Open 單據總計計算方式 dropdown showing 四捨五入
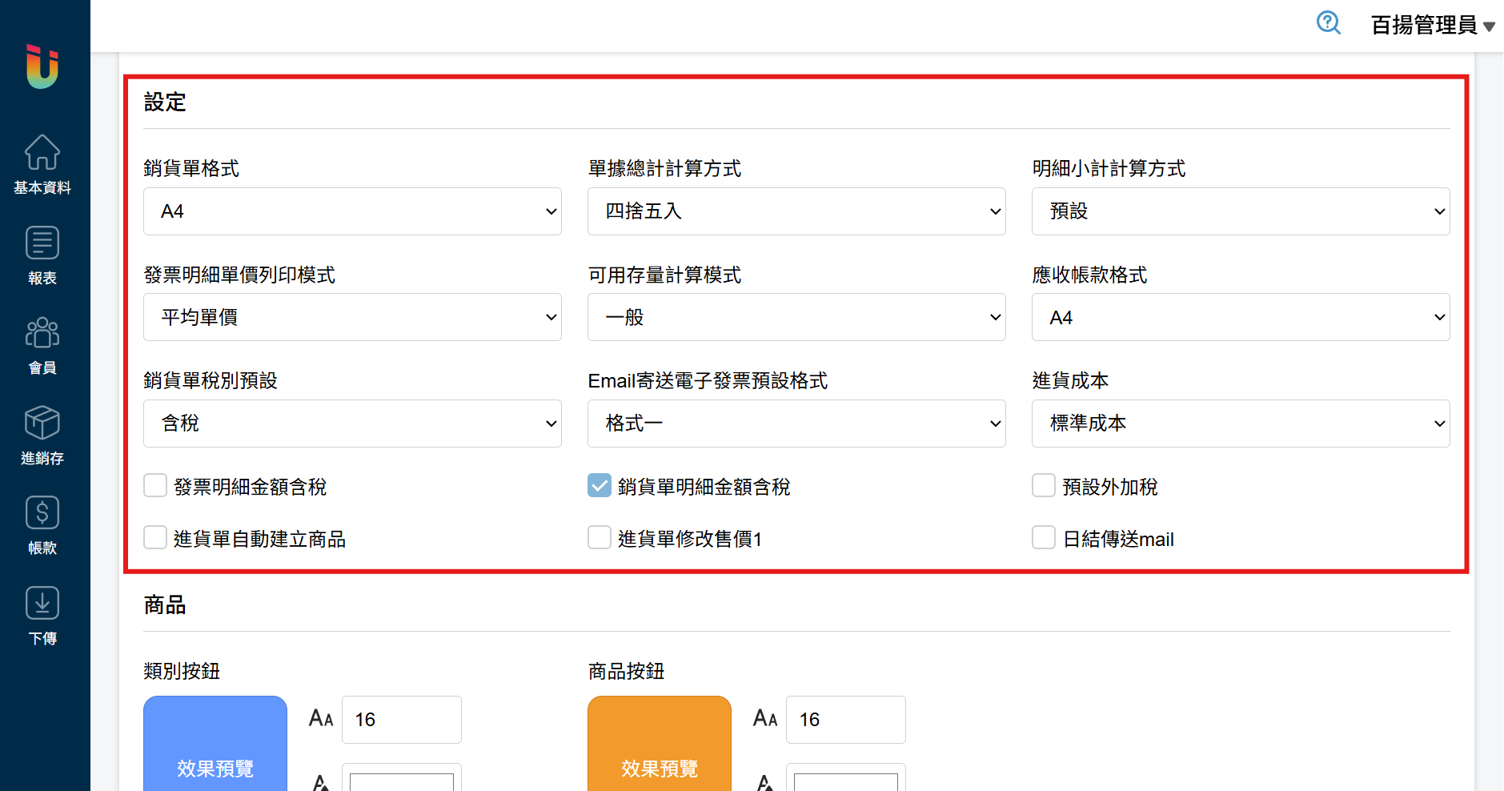 (796, 211)
